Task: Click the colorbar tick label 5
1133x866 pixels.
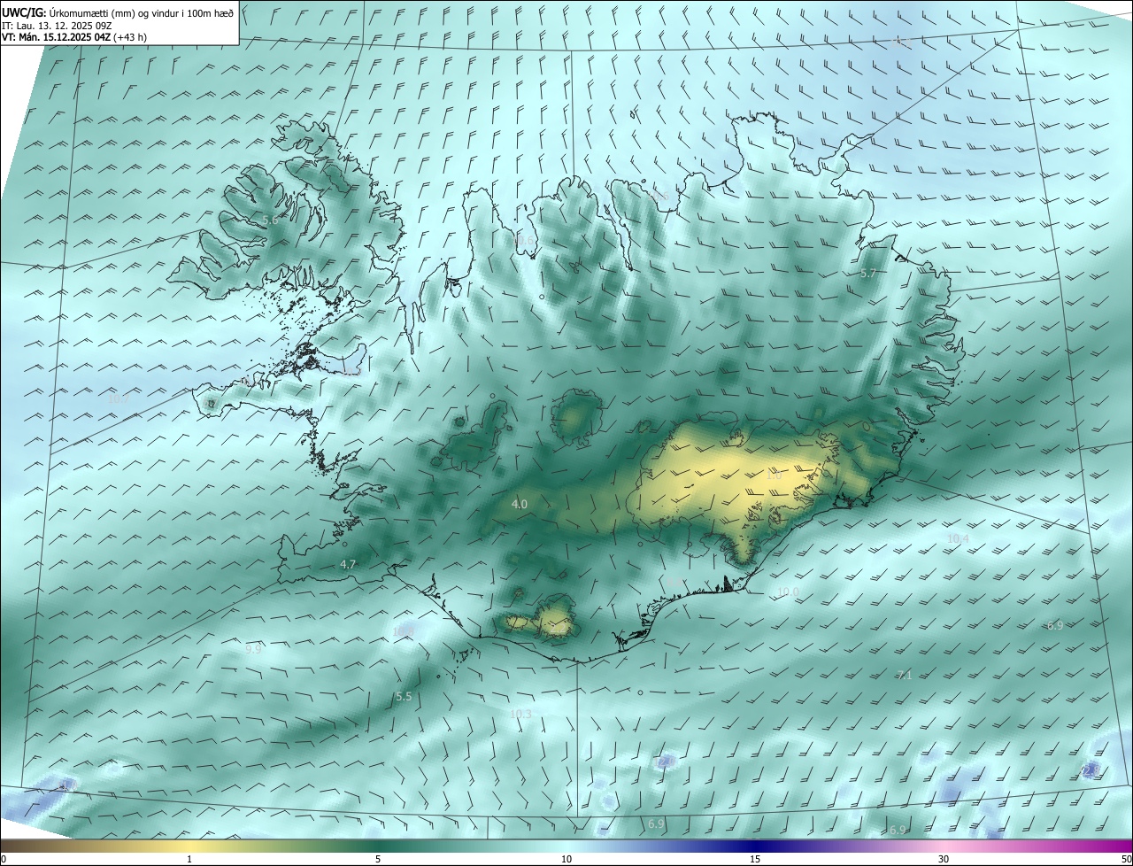Action: click(378, 859)
